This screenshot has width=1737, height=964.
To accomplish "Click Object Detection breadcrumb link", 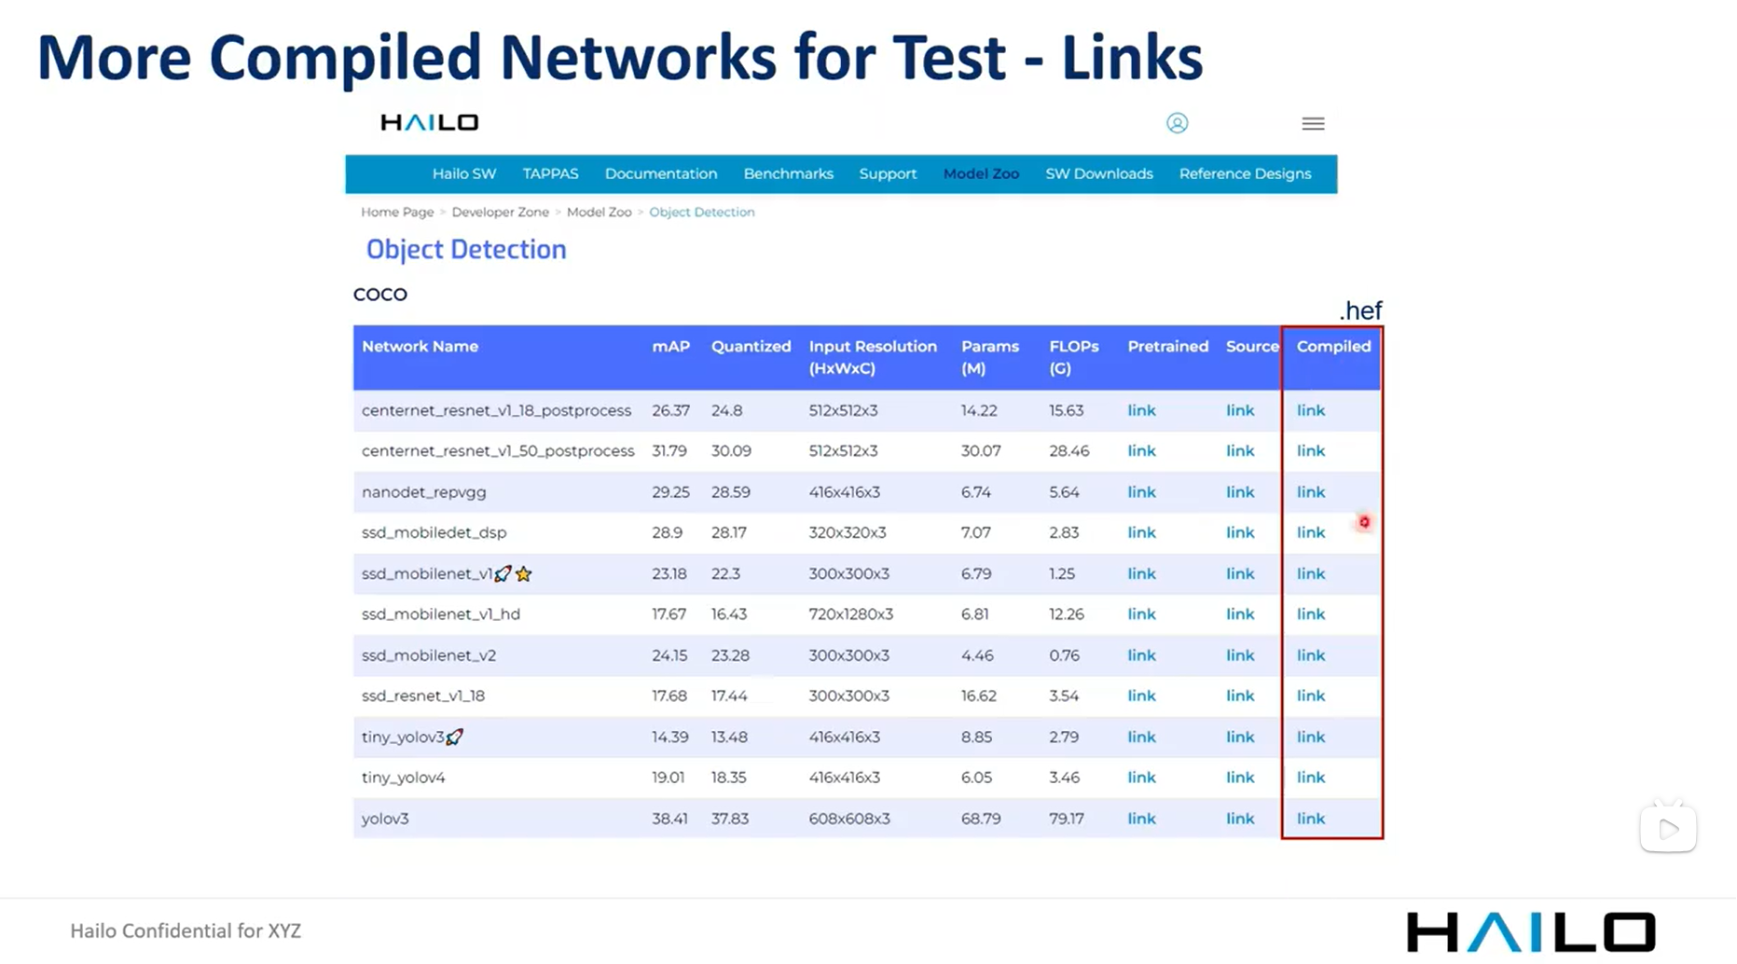I will [x=701, y=212].
